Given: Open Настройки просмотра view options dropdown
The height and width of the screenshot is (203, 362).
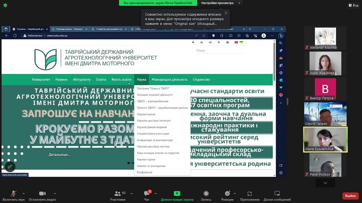Looking at the screenshot, I should click(x=221, y=3).
